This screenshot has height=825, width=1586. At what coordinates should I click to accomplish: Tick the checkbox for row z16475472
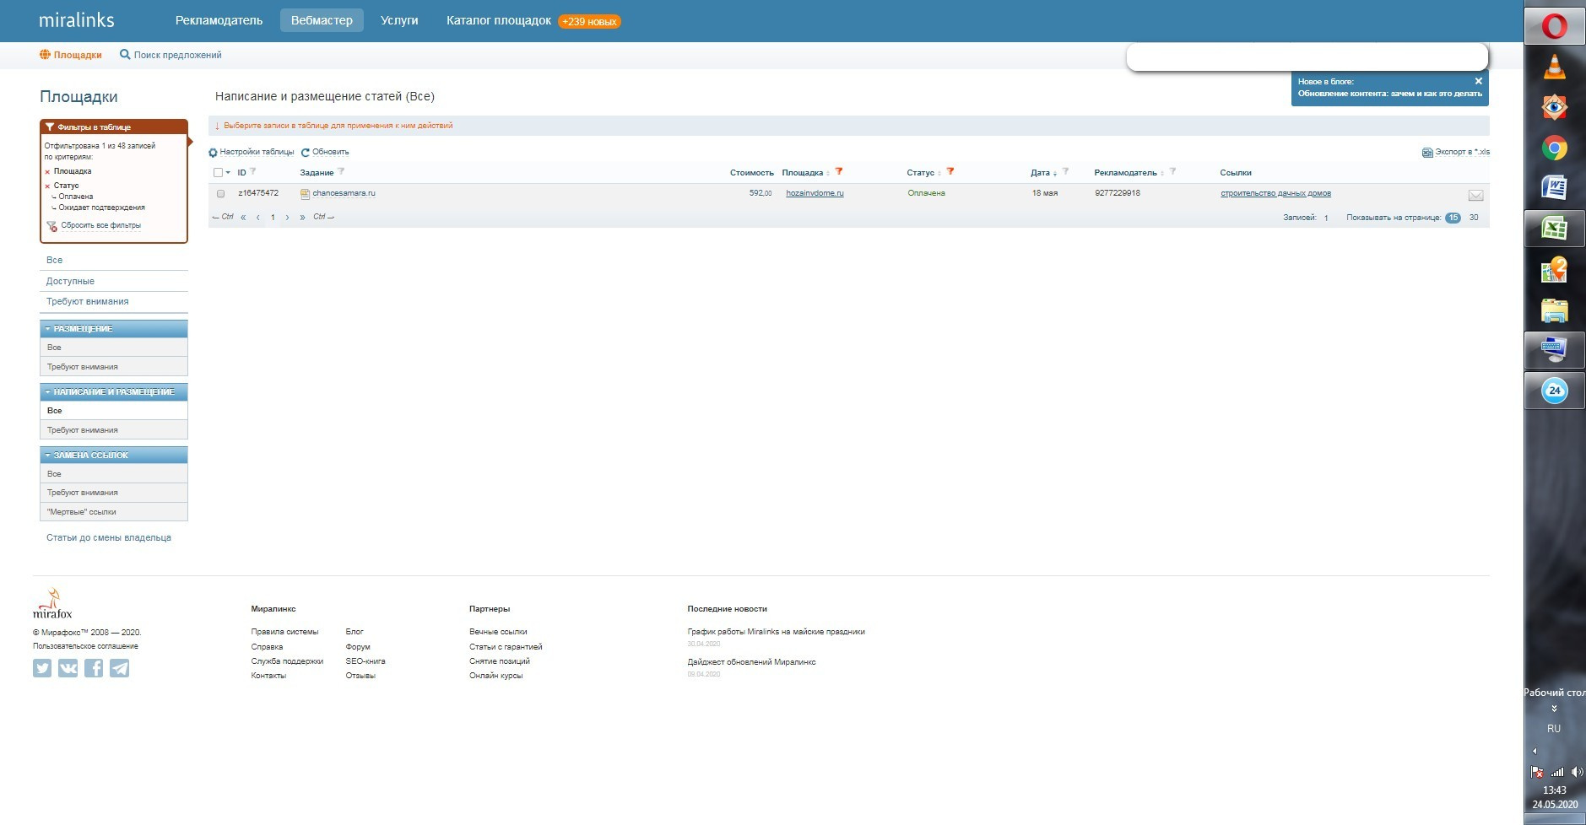point(221,193)
